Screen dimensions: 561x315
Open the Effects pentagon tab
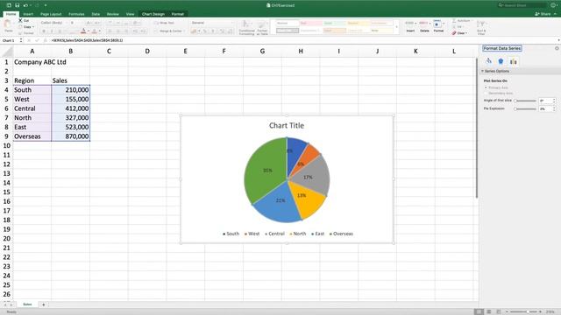coord(501,61)
